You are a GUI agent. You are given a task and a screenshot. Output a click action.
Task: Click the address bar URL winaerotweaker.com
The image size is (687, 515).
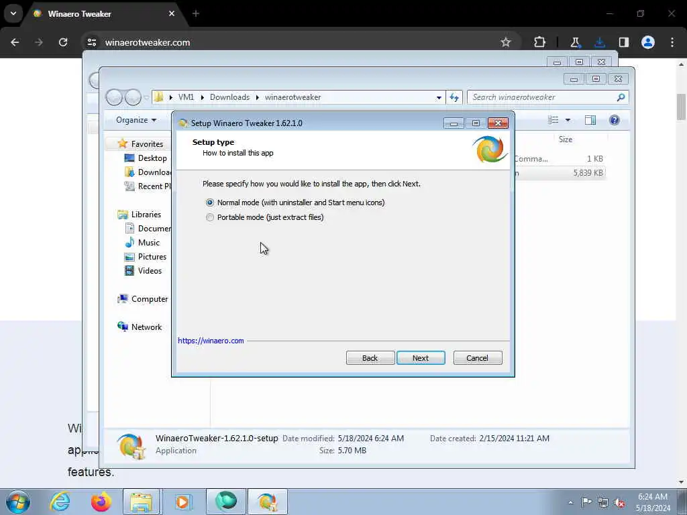(148, 42)
